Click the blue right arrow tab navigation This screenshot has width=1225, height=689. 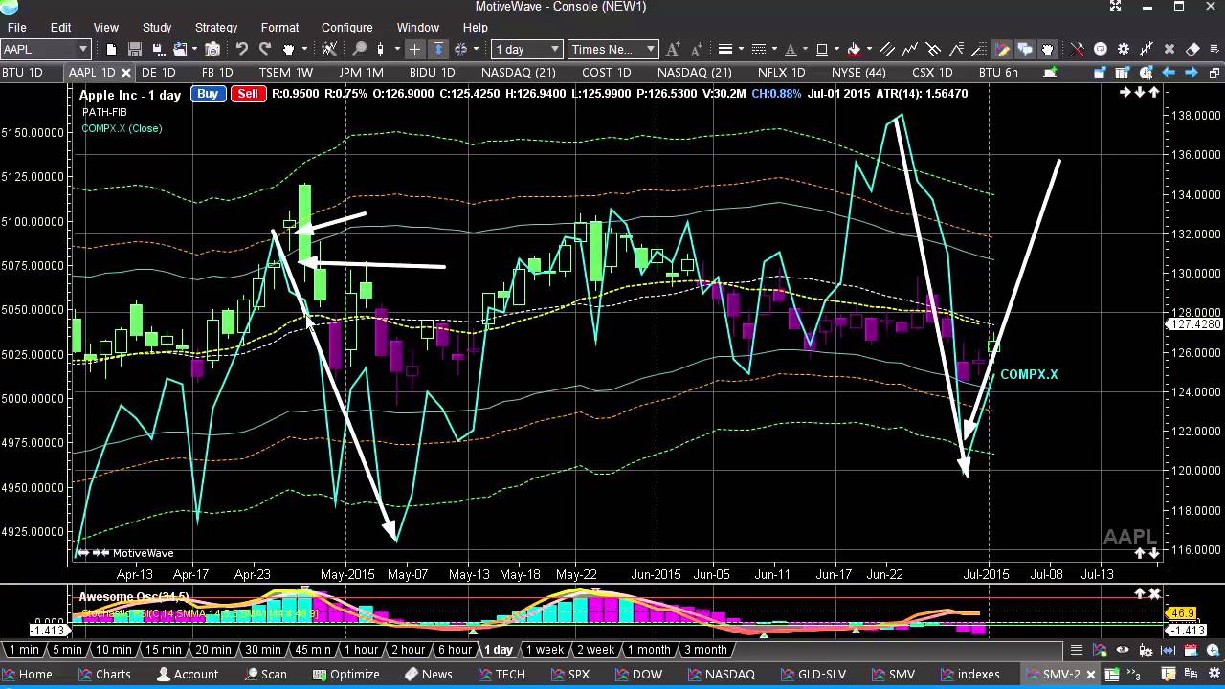click(1191, 73)
